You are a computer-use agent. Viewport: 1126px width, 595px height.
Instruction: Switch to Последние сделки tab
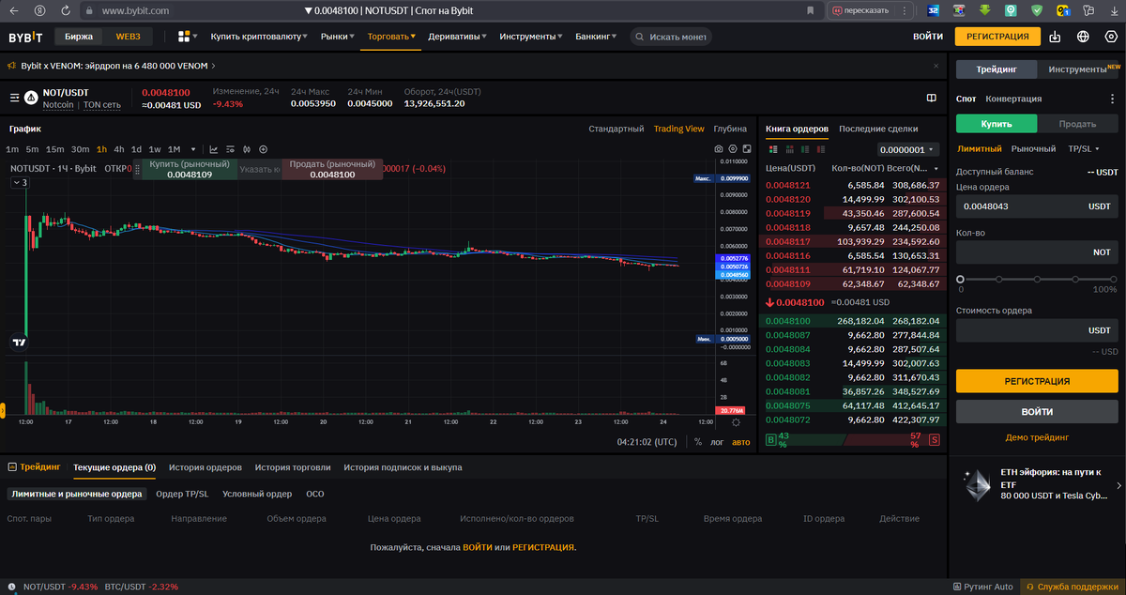(878, 129)
